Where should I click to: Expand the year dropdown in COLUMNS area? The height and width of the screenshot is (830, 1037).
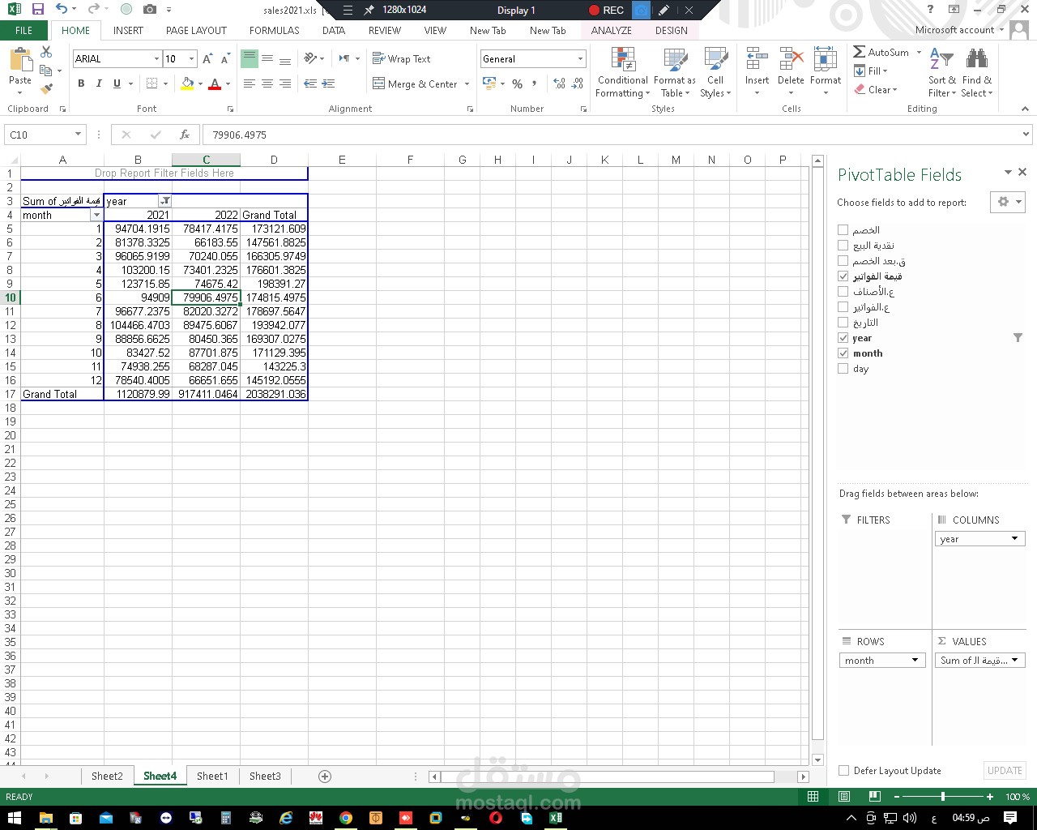(x=1015, y=538)
